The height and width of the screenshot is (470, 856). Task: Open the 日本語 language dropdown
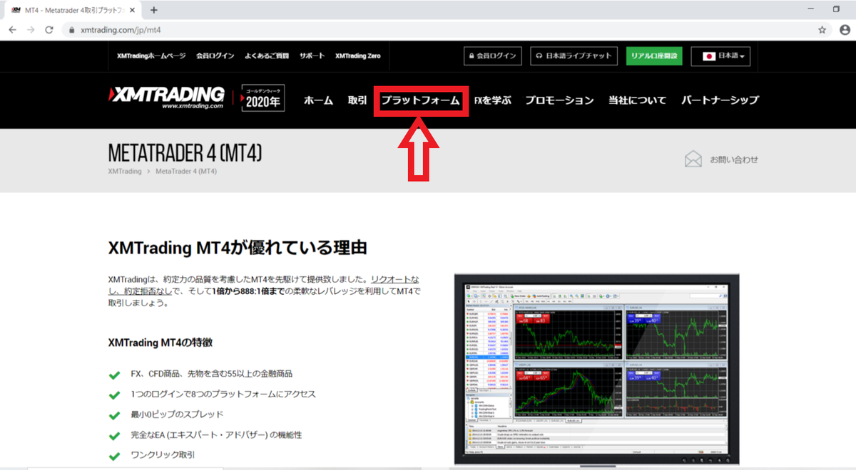(x=720, y=56)
